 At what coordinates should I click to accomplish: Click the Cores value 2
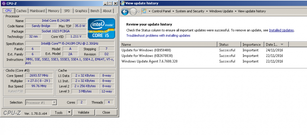(81, 102)
